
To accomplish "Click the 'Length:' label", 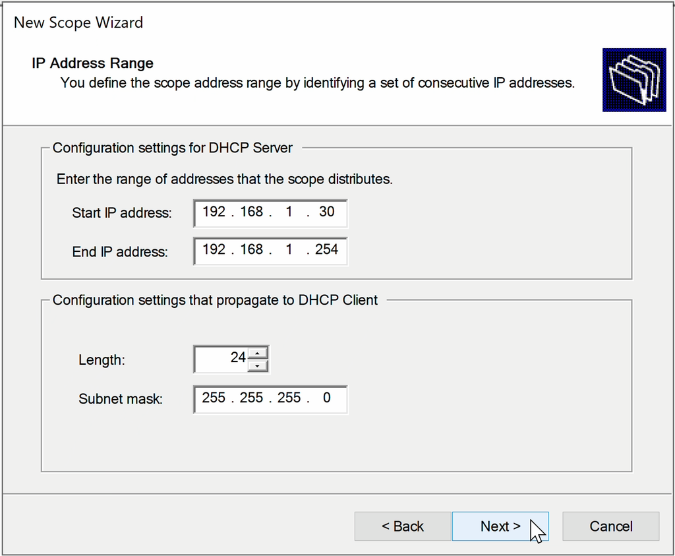I will [102, 359].
